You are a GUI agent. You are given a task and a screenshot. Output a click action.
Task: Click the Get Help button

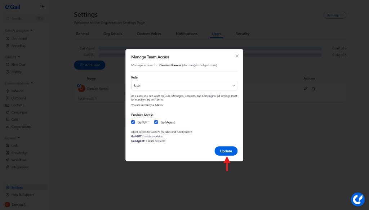pyautogui.click(x=335, y=15)
